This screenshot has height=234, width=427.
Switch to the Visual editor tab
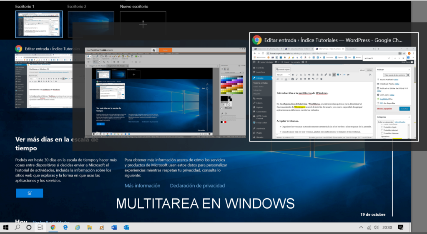362,70
